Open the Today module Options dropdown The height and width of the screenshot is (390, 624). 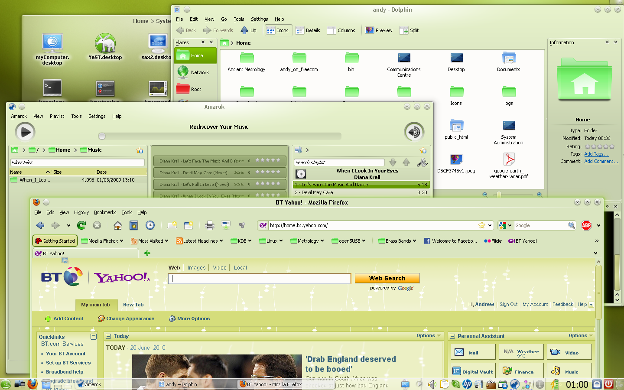pyautogui.click(x=429, y=336)
